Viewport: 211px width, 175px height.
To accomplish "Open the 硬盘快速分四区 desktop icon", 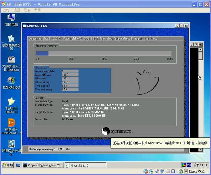I will [x=11, y=148].
